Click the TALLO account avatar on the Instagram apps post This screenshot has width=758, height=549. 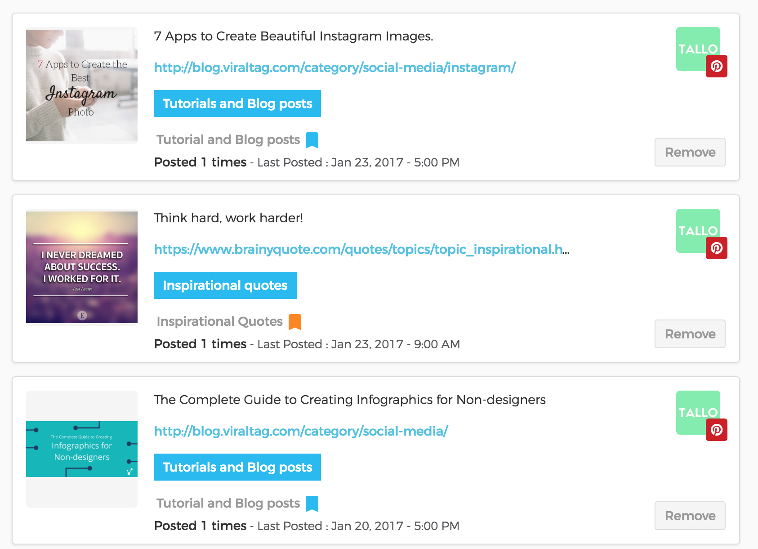[698, 49]
